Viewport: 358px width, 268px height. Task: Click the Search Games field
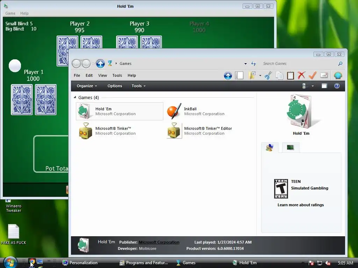tap(299, 64)
